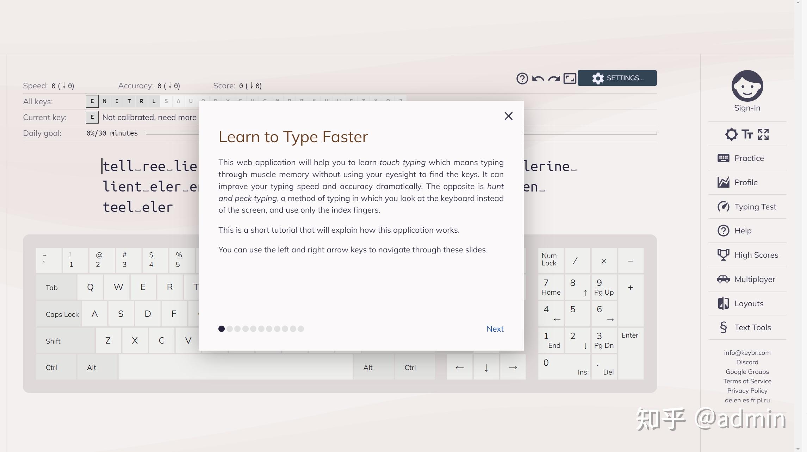Image resolution: width=807 pixels, height=452 pixels.
Task: Open the SETTINGS... button
Action: click(x=617, y=78)
